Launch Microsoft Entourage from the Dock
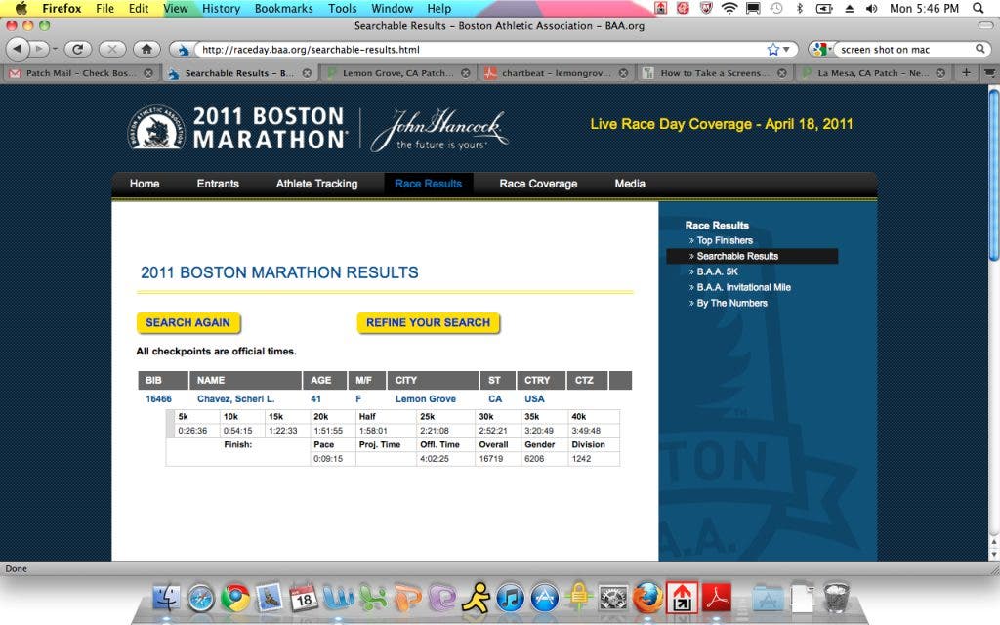1000x625 pixels. [442, 598]
